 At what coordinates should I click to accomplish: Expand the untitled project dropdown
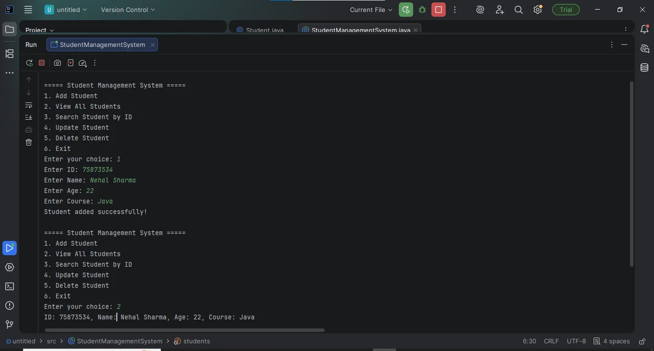[x=66, y=10]
